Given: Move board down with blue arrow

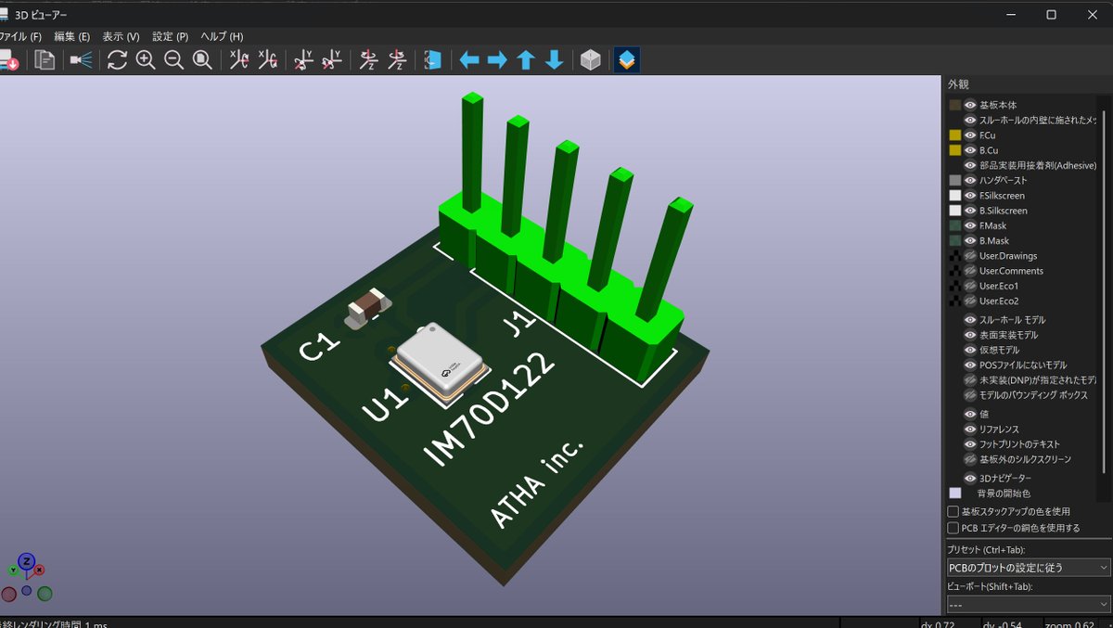Looking at the screenshot, I should click(554, 60).
